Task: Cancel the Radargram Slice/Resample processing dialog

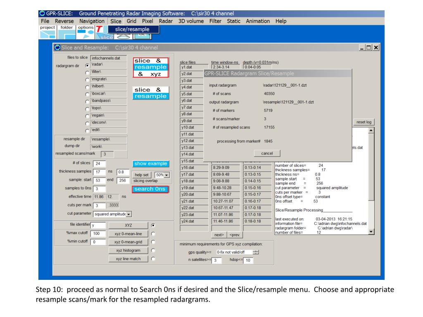Action: (267, 154)
